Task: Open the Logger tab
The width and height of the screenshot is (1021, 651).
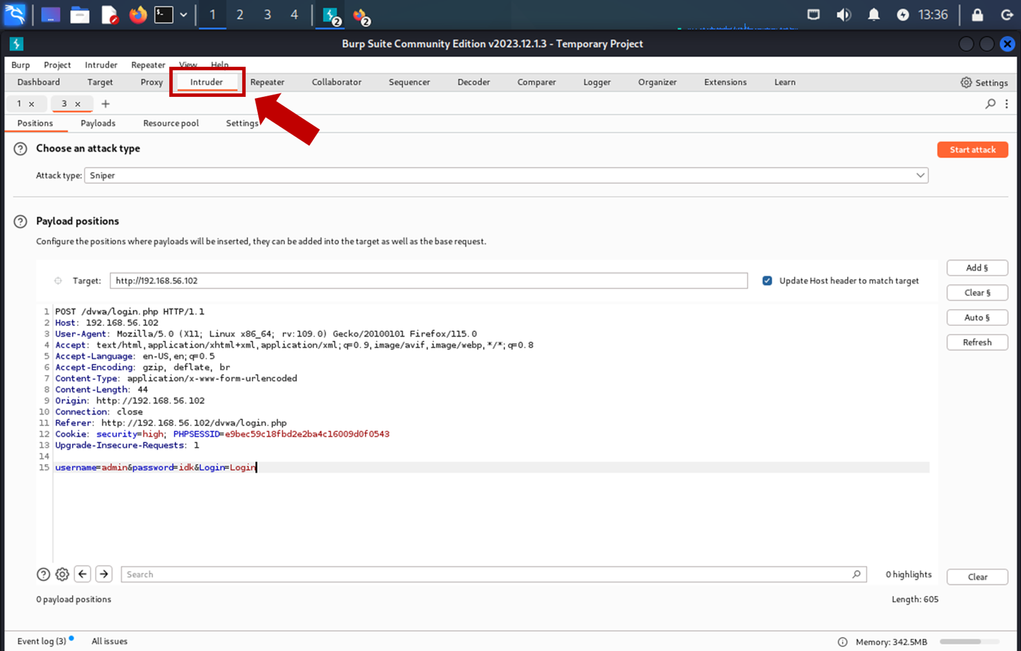Action: 597,82
